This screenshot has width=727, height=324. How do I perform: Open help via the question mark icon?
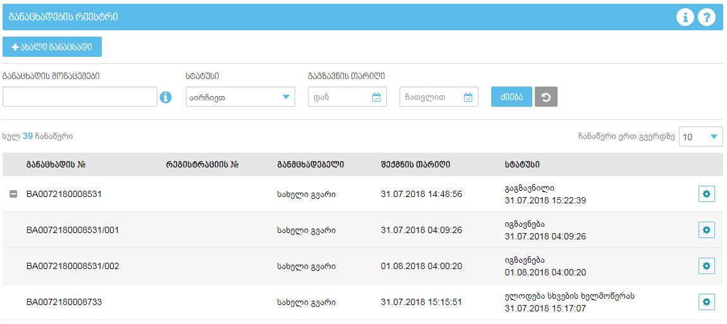coord(706,18)
